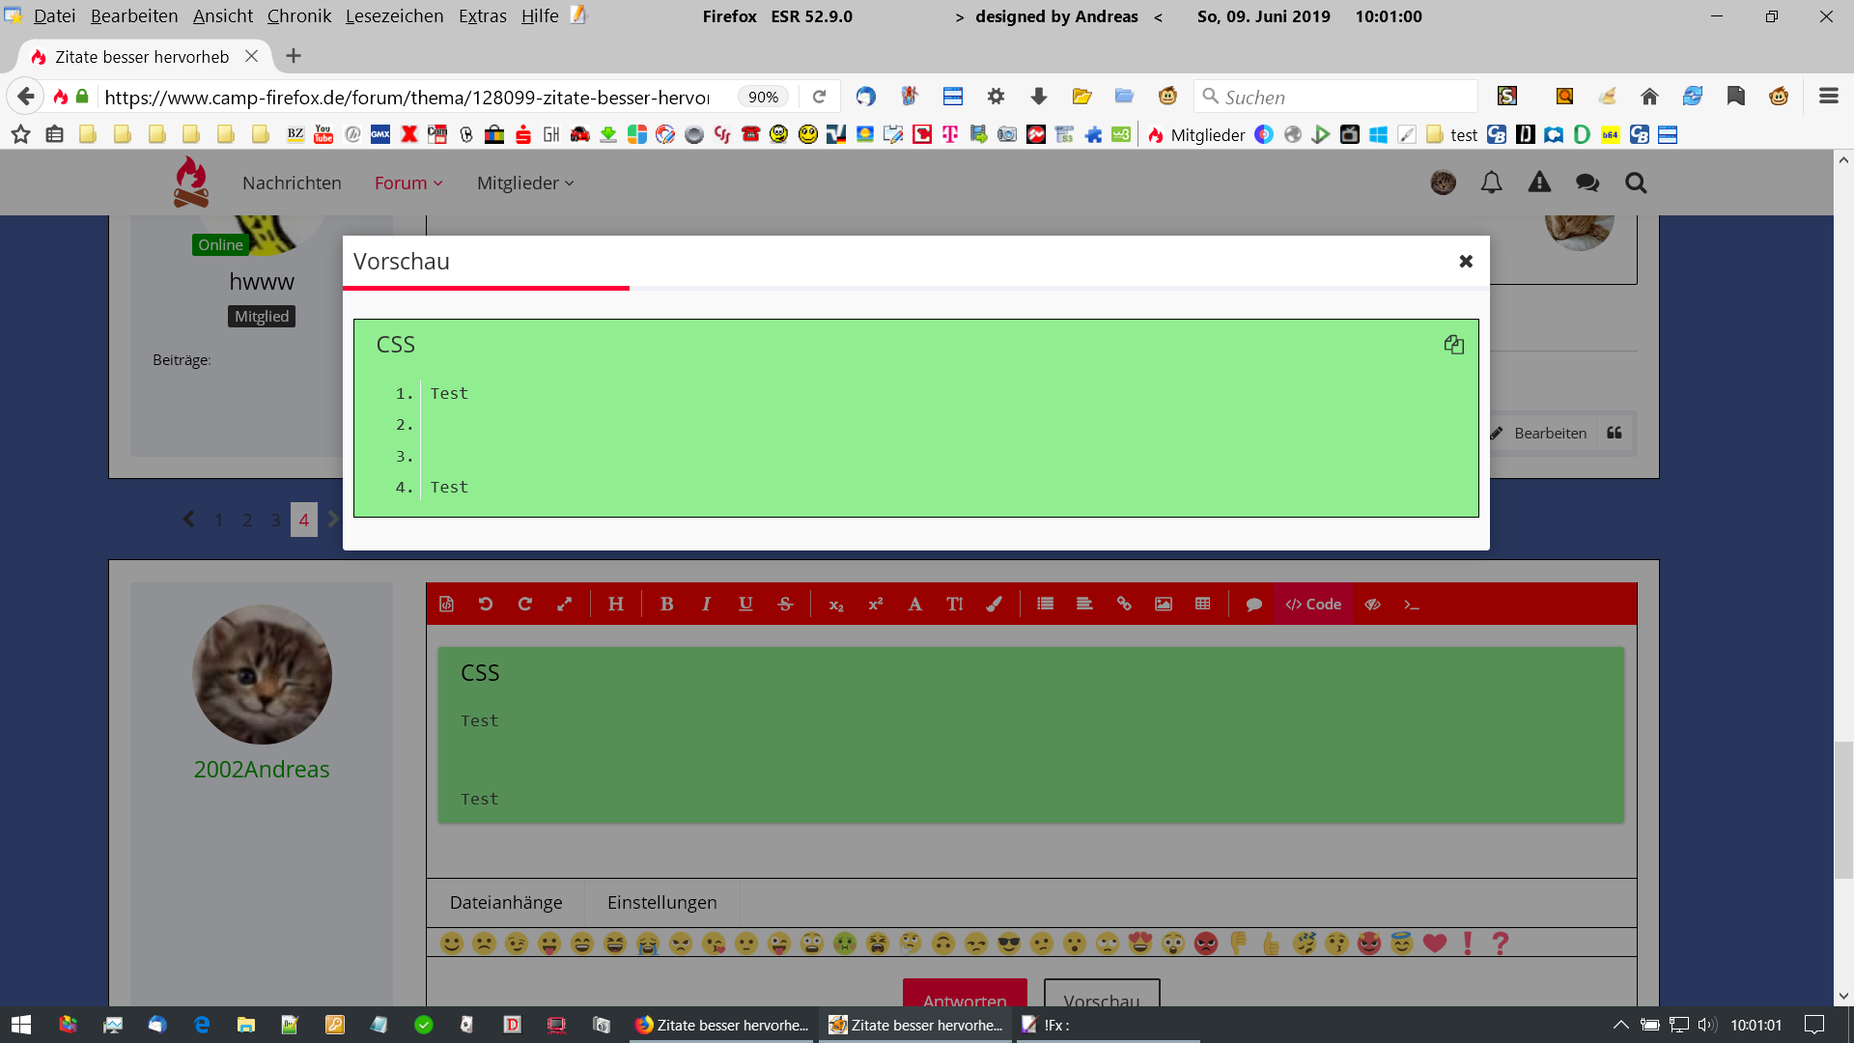
Task: Toggle strikethrough formatting in editor
Action: (785, 604)
